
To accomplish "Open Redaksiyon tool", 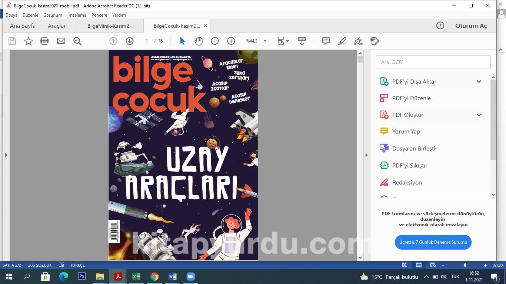I will click(x=407, y=182).
